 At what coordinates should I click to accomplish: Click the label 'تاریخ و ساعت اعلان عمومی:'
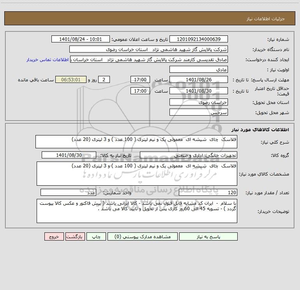pos(140,39)
